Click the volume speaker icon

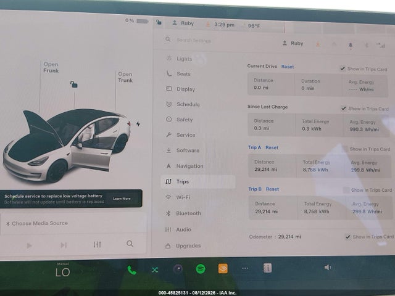point(328,267)
